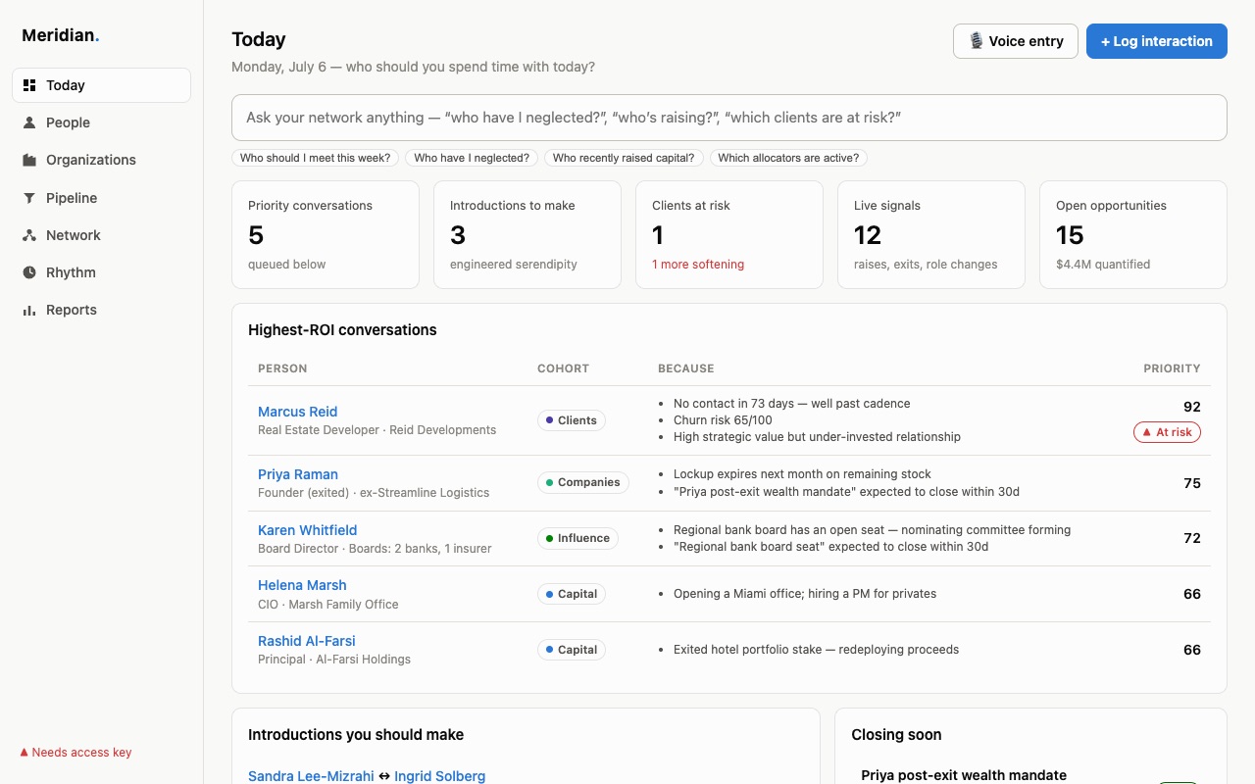1255x784 pixels.
Task: Open Helena Marsh's profile link
Action: (x=302, y=585)
